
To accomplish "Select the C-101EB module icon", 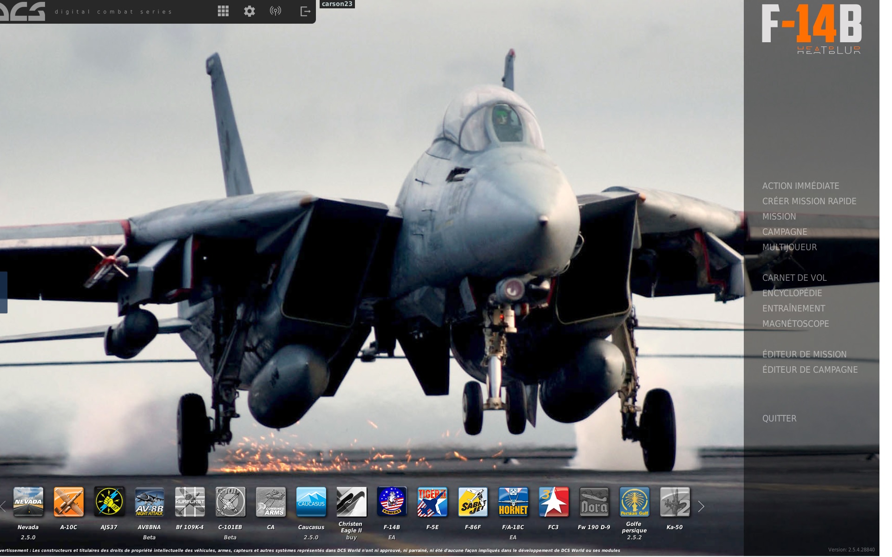I will pyautogui.click(x=230, y=502).
